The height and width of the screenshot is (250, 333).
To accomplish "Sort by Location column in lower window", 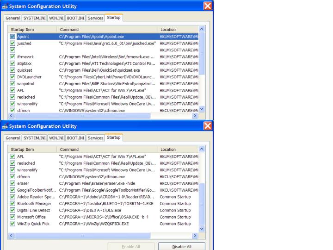I will [x=178, y=150].
